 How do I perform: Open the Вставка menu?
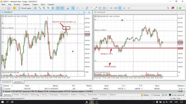click(x=17, y=4)
